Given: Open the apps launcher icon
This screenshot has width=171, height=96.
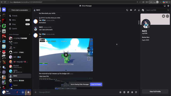Looking at the screenshot, I should click(x=136, y=92).
